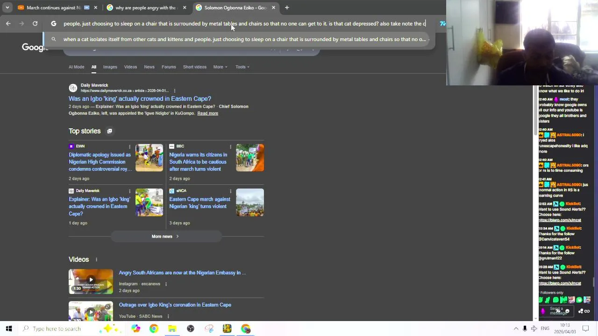Screen dimensions: 598x336
Task: Select the cat isolation search suggestion
Action: pyautogui.click(x=238, y=39)
